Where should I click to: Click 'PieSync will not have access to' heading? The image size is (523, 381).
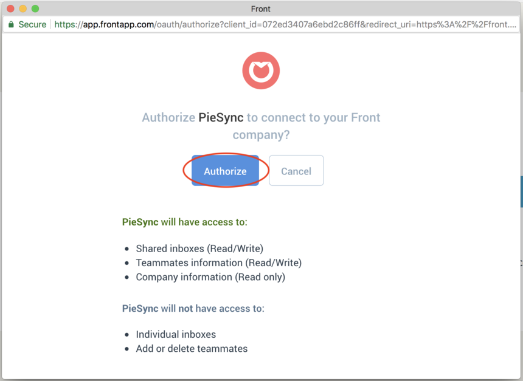pos(193,308)
